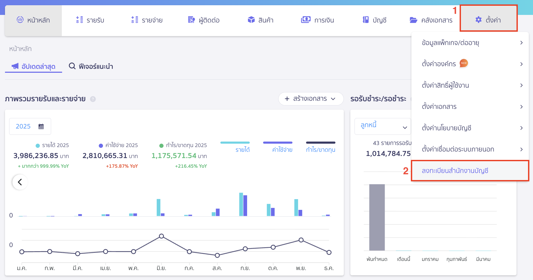Open รายรับ via its income icon
The width and height of the screenshot is (533, 280).
click(x=79, y=20)
